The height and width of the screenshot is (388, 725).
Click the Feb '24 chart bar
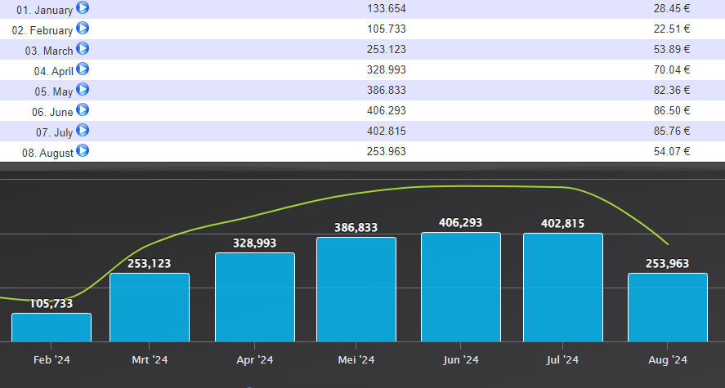click(51, 328)
